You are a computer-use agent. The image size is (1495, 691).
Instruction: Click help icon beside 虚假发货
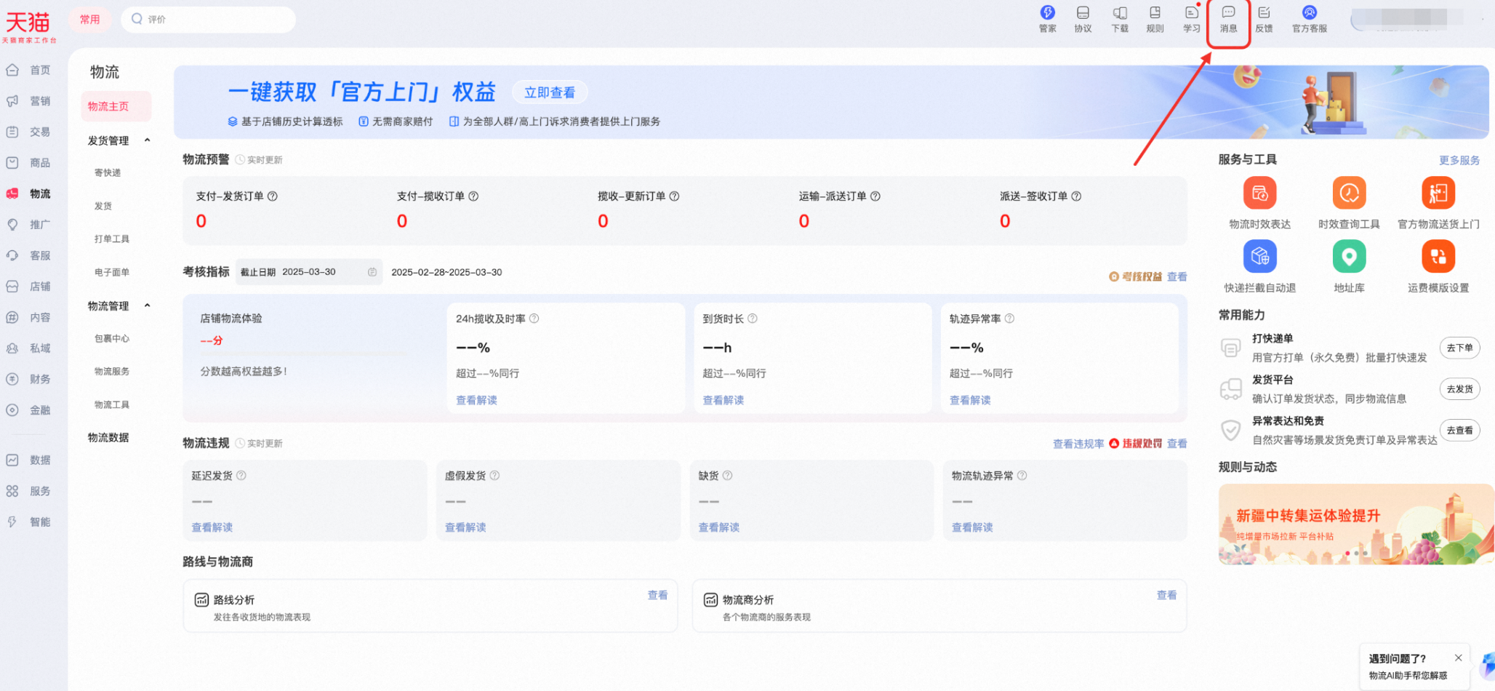click(x=494, y=476)
